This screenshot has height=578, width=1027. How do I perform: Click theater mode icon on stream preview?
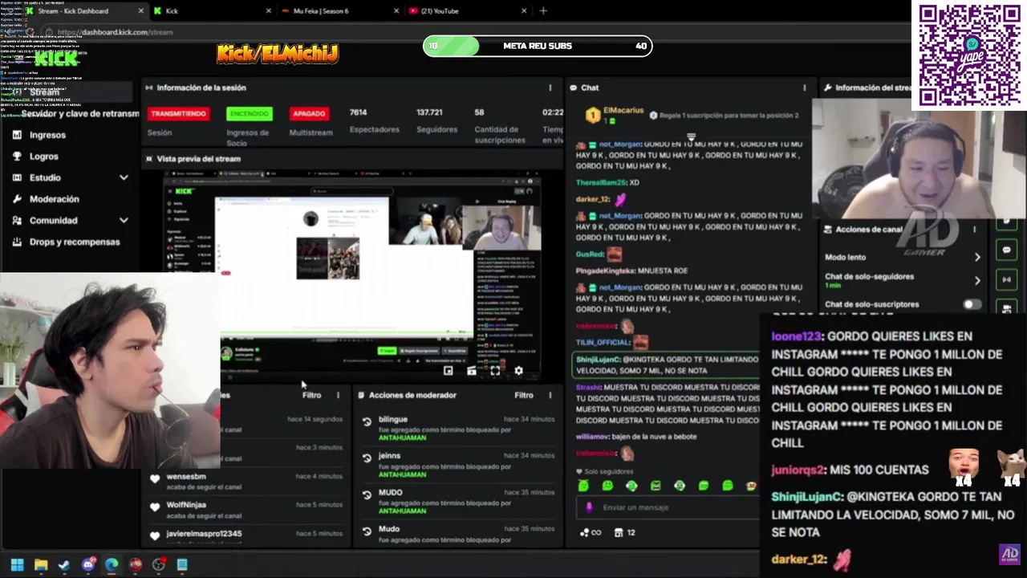tap(472, 370)
